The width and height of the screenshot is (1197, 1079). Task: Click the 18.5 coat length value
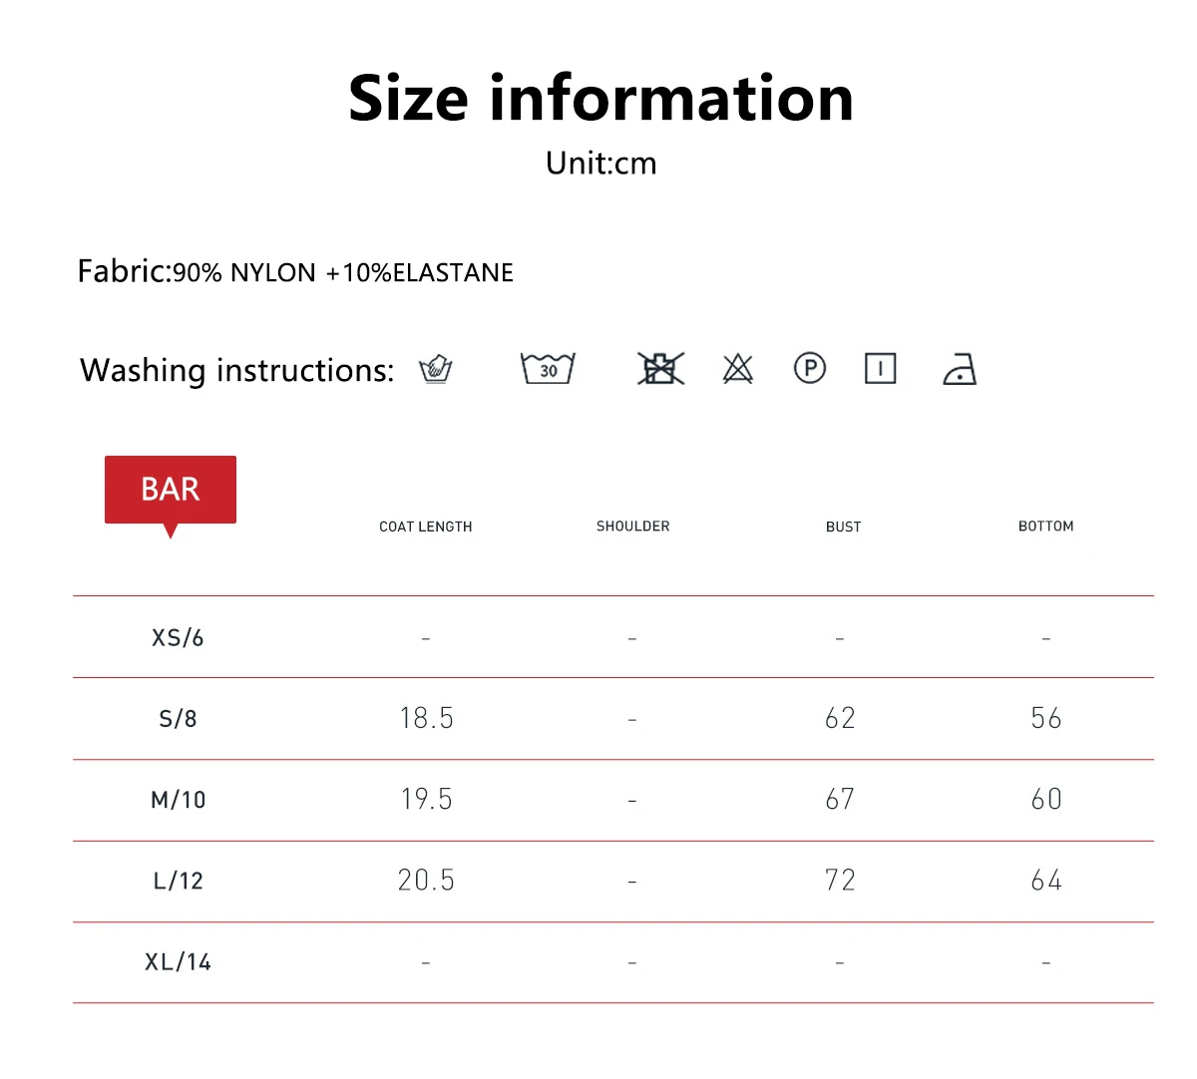[x=426, y=718]
